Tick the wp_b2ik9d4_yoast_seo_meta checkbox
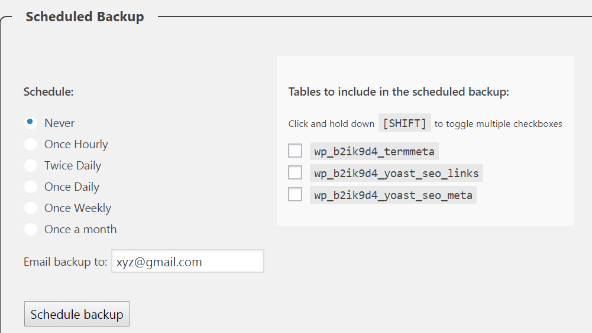Viewport: 592px width, 333px height. click(x=295, y=194)
